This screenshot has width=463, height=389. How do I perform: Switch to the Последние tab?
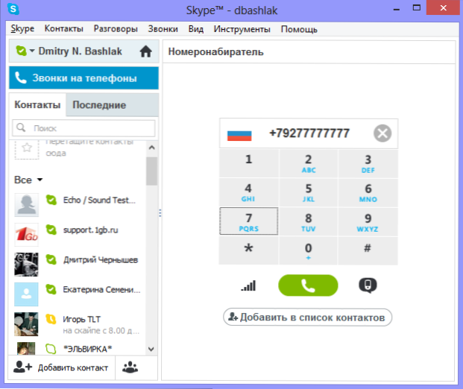113,105
